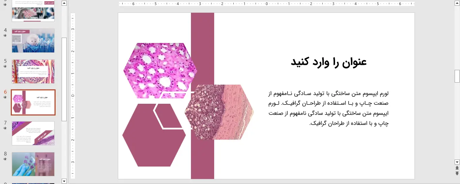The height and width of the screenshot is (184, 460).
Task: Click the transition star icon beside slide 4
Action: [5, 36]
